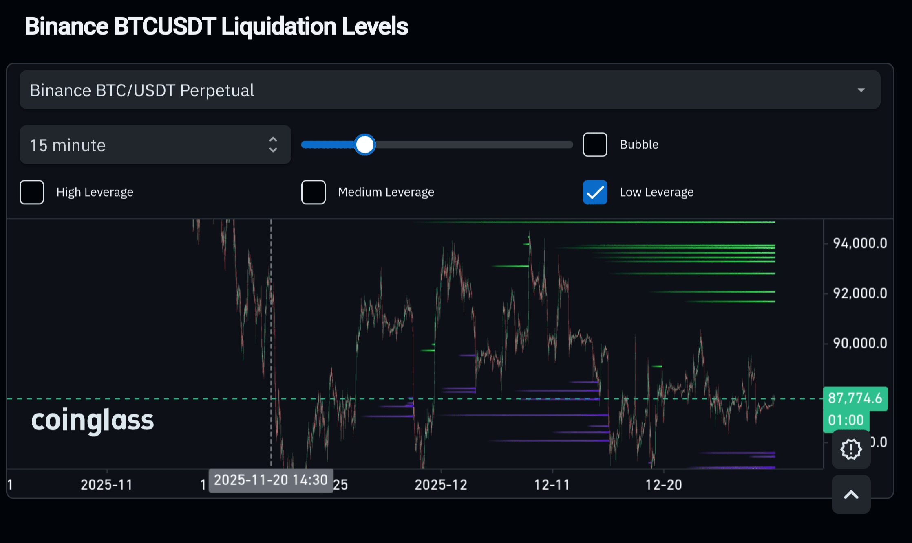The image size is (912, 543).
Task: Enable the Bubble checkbox
Action: click(x=595, y=145)
